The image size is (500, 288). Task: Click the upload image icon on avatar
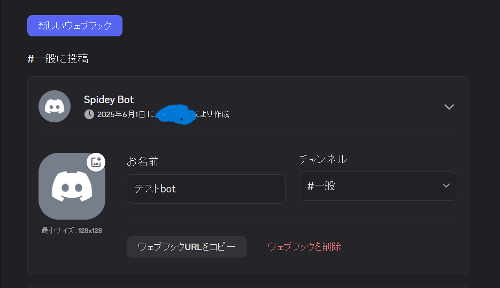[x=96, y=162]
